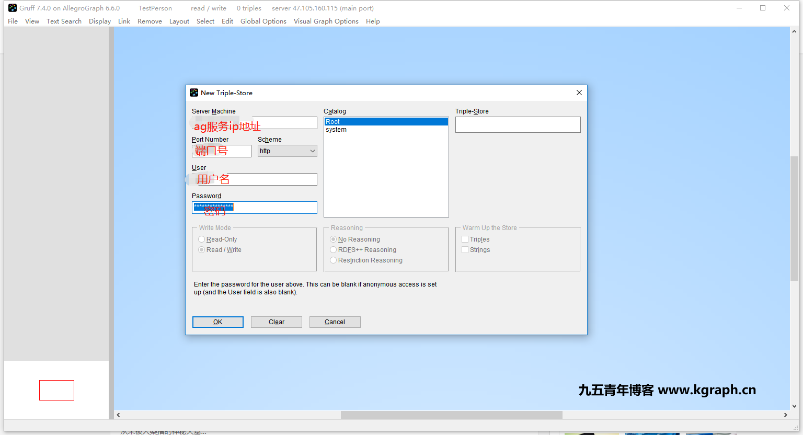Open the Help menu
This screenshot has width=803, height=435.
point(373,21)
